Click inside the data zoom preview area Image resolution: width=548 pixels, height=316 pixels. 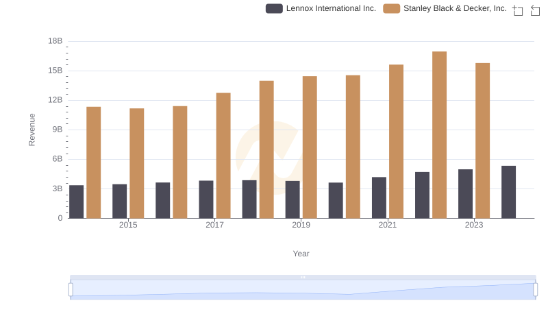tap(303, 290)
